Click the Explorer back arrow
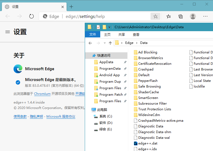Image resolution: width=213 pixels, height=151 pixels. 90,43
